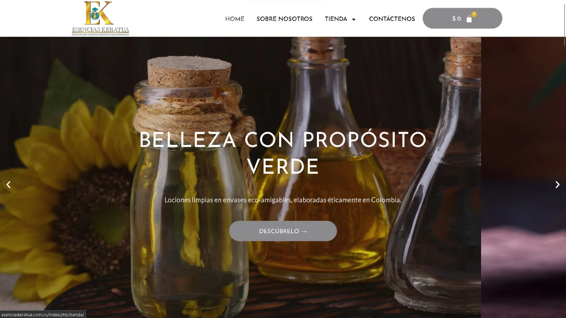
Task: Click the $0 cart total amount
Action: click(x=457, y=19)
